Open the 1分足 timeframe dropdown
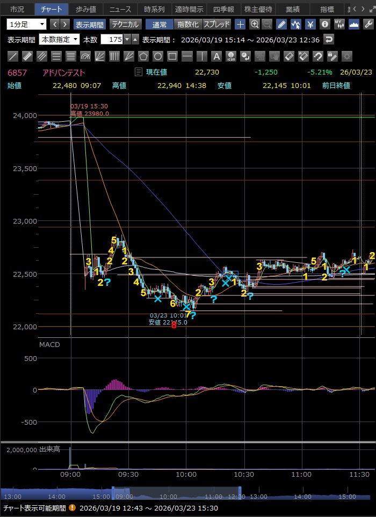This screenshot has height=517, width=376. (x=26, y=24)
